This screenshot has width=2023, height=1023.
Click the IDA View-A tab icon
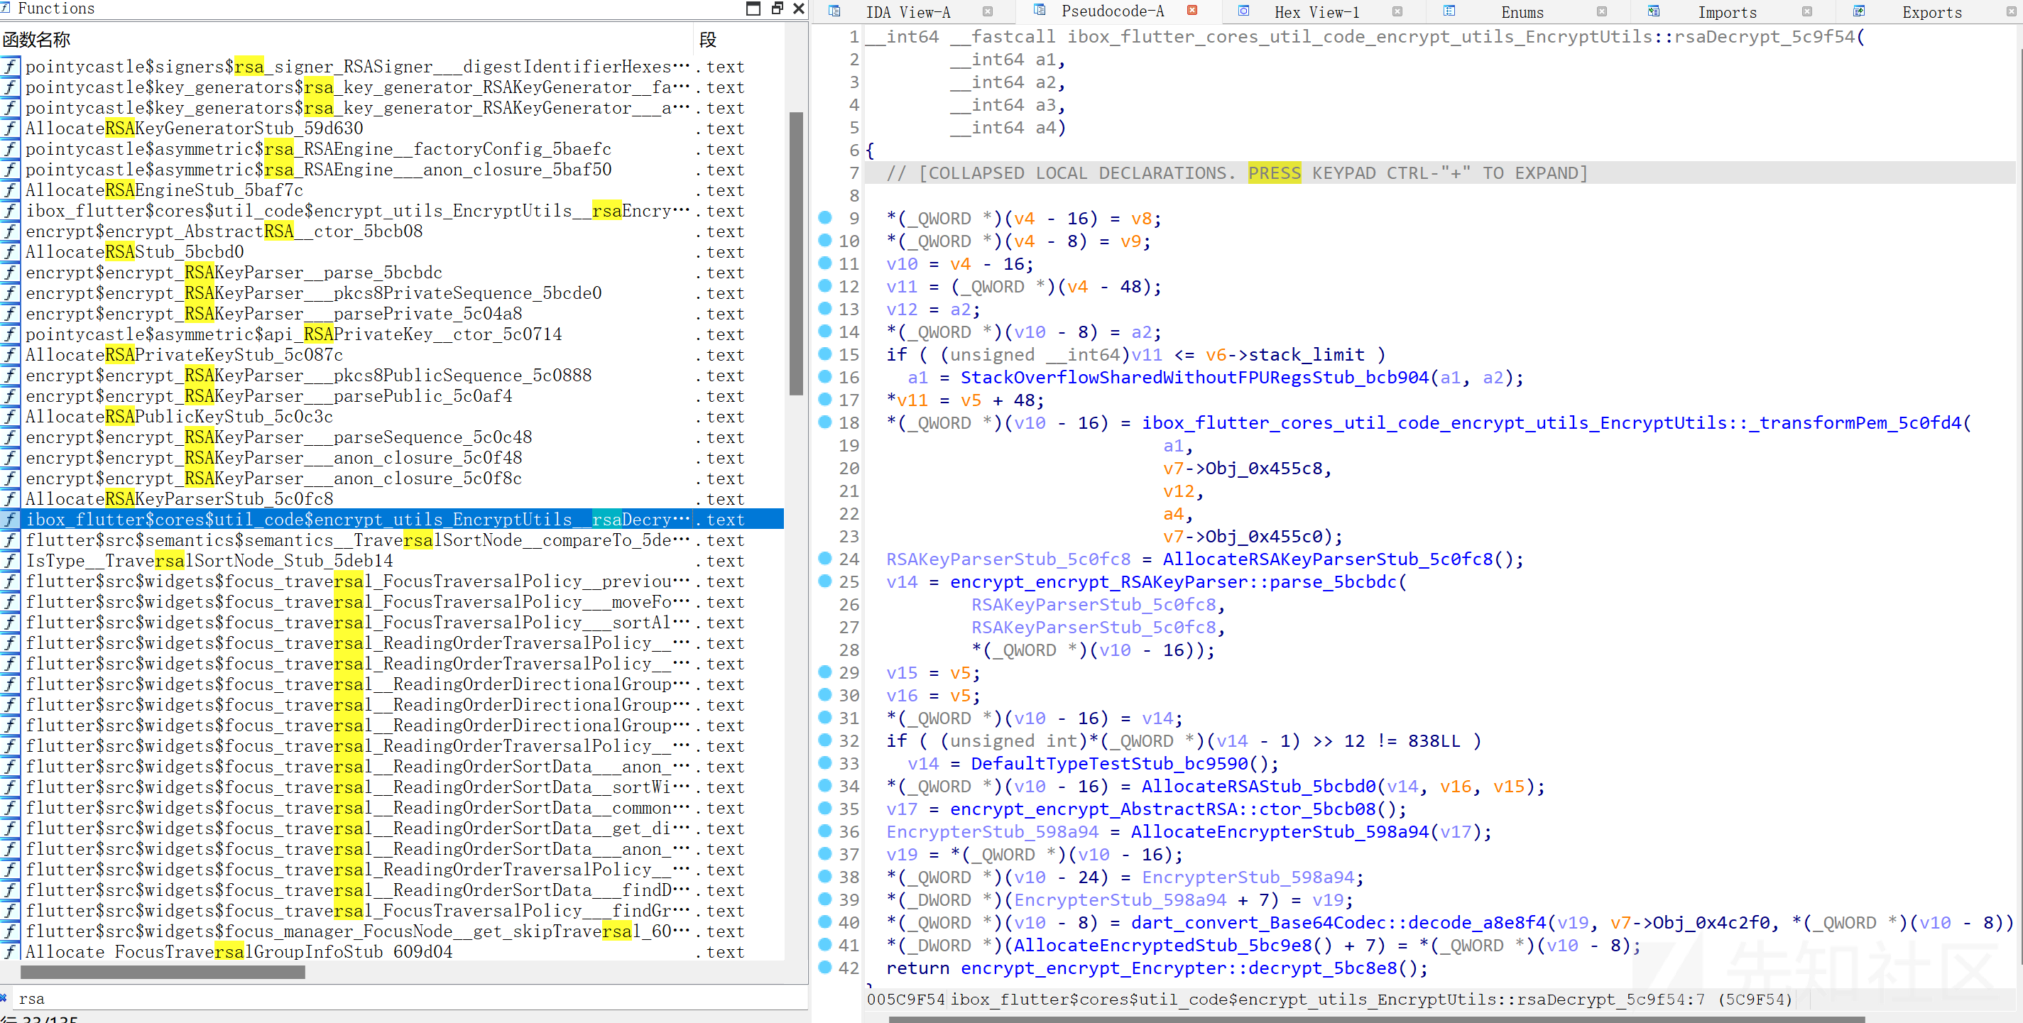835,11
